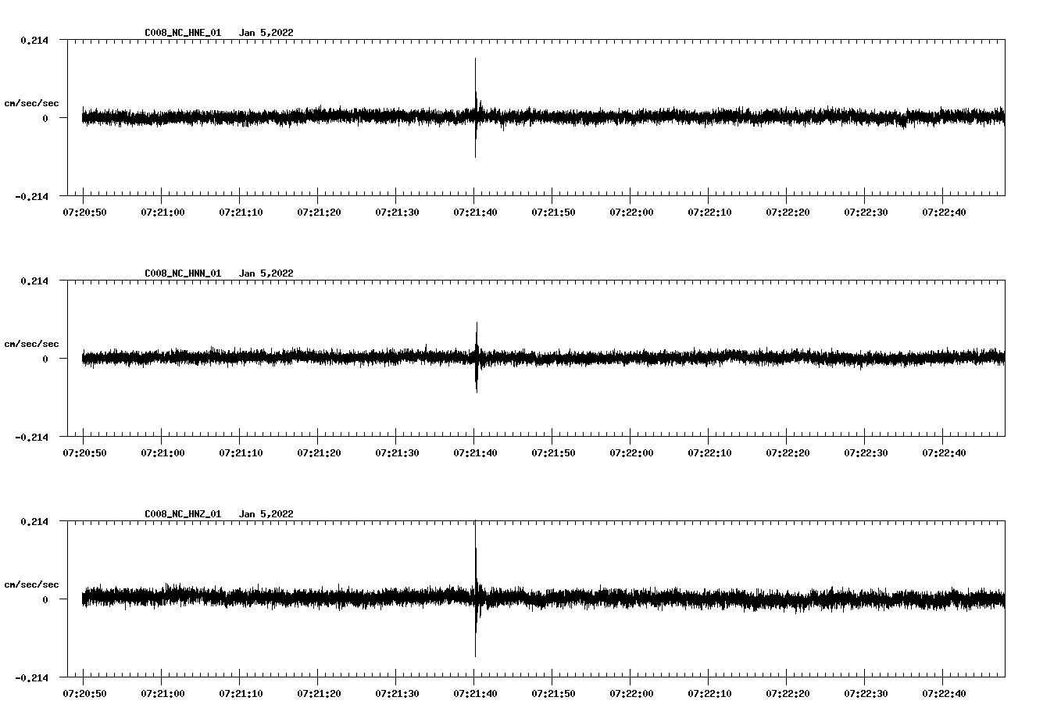1061x722 pixels.
Task: Click the 07:22:00 time label under HNN plot
Action: 631,453
